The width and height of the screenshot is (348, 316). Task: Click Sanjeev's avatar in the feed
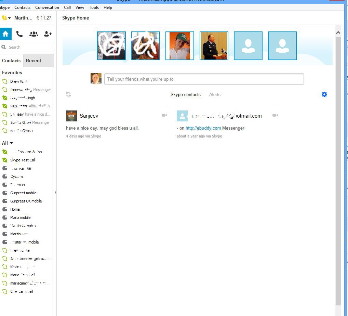click(71, 116)
